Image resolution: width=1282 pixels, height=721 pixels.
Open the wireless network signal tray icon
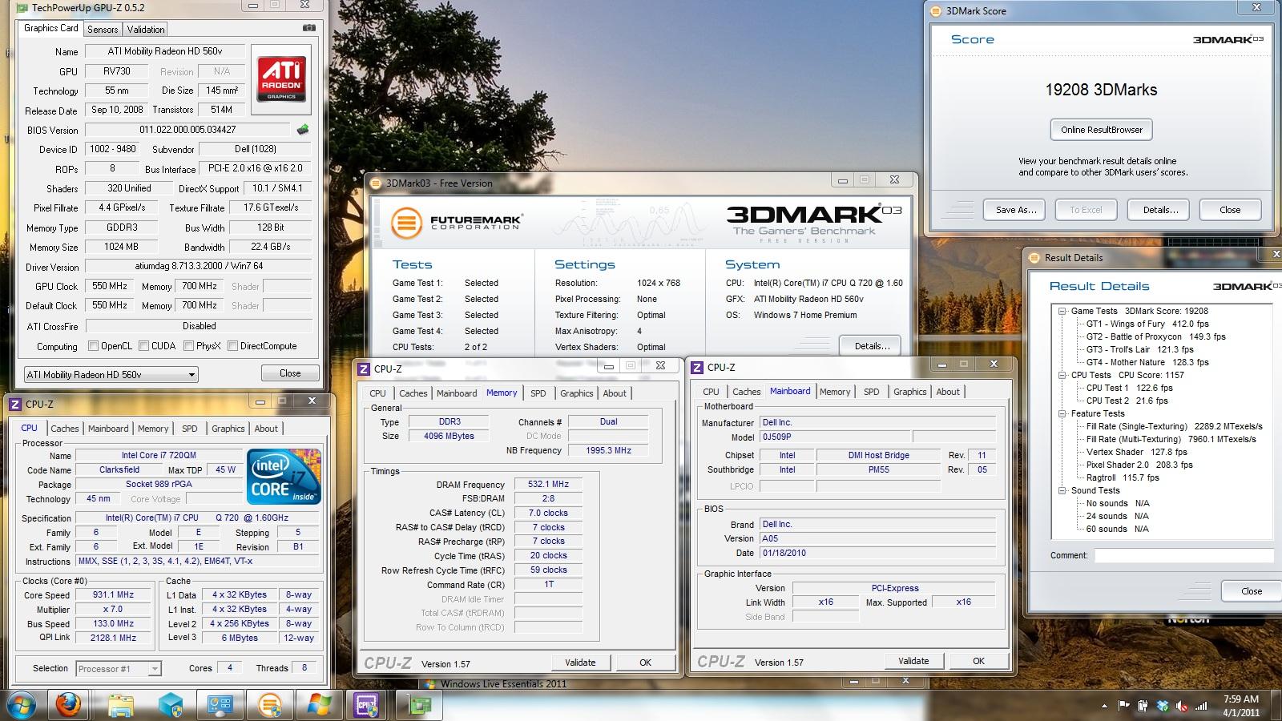[1201, 707]
